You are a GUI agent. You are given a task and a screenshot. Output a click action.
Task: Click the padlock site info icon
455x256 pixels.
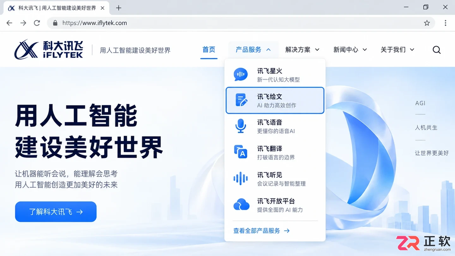click(55, 23)
